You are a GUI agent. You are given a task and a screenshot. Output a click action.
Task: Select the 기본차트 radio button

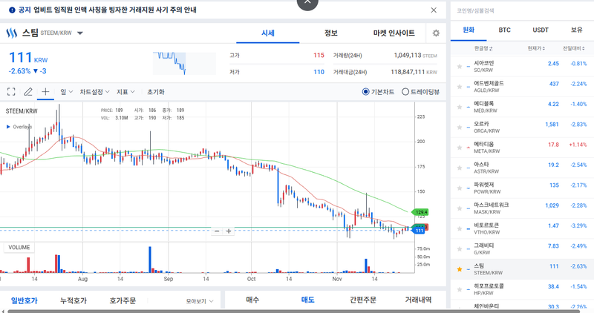click(x=366, y=92)
